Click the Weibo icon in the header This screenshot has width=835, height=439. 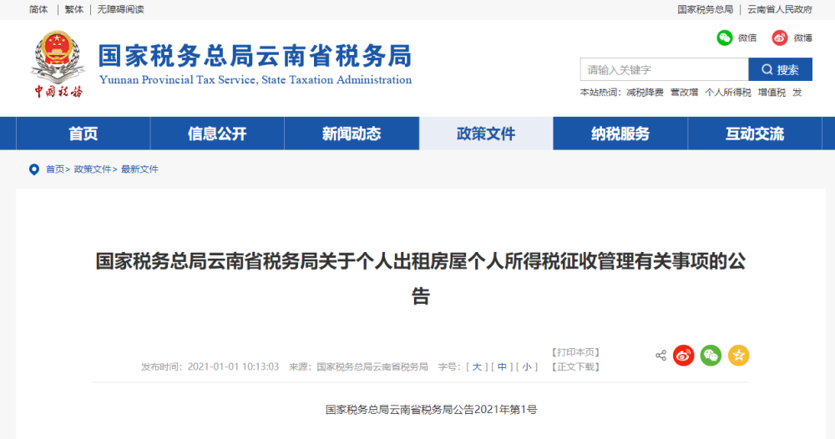pos(780,38)
